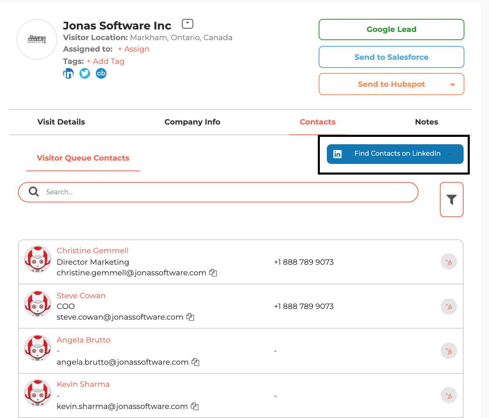Viewport: 489px width, 418px height.
Task: Send Steve Cowan to HubSpot via sprocket icon
Action: 448,306
